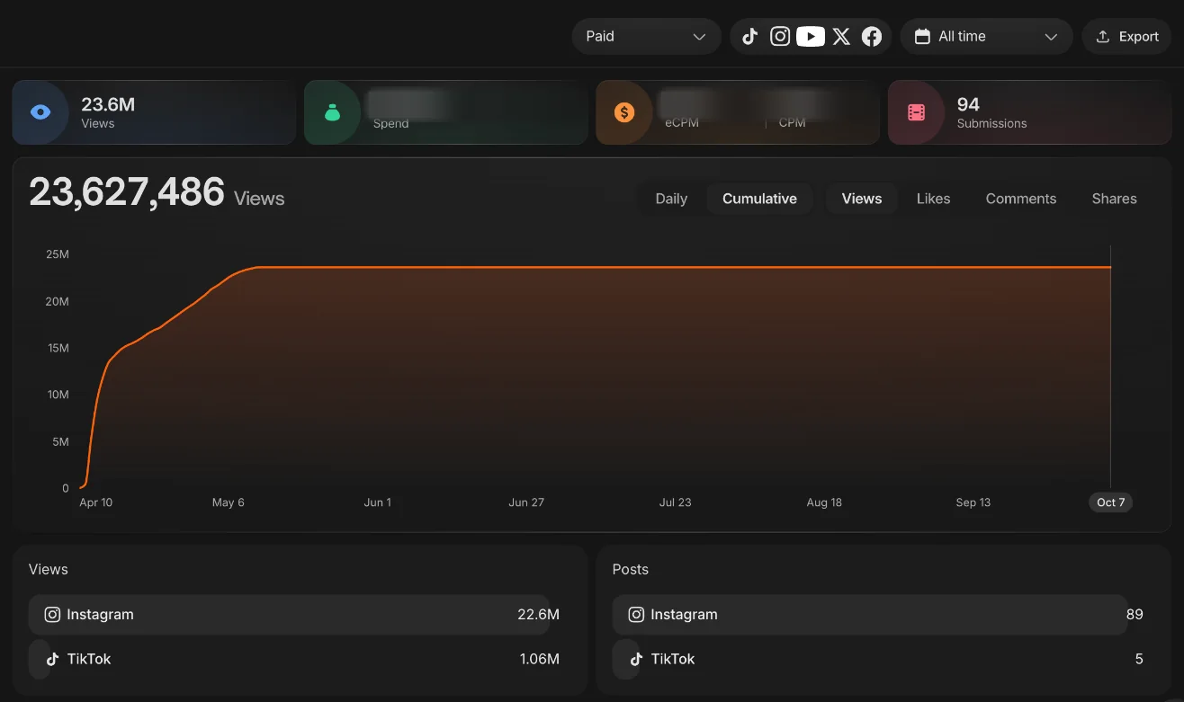
Task: Toggle the YouTube platform filter icon
Action: [811, 37]
